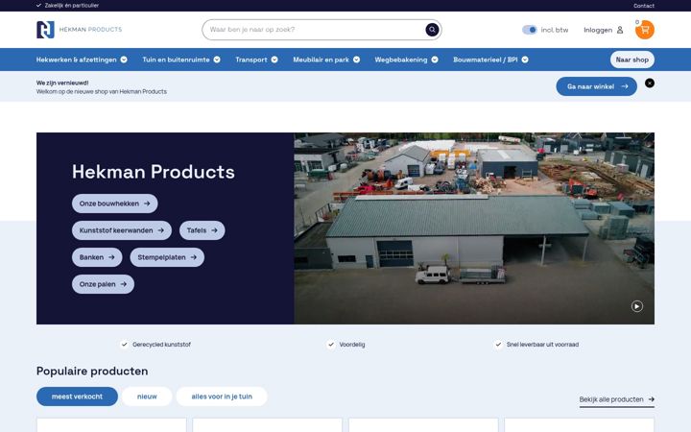Viewport: 691px width, 432px height.
Task: Click the 'Gerecycled kunststof' text
Action: click(x=161, y=345)
